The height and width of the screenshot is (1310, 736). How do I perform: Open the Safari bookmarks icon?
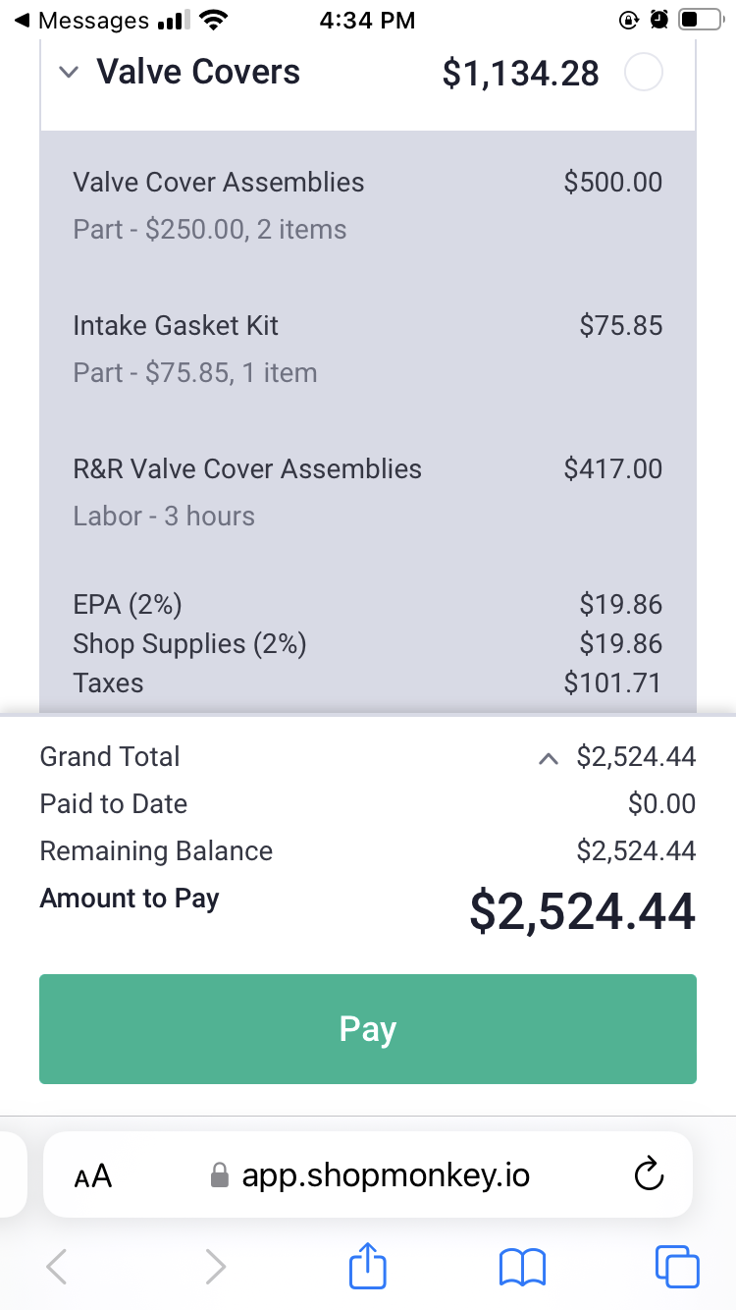pos(522,1268)
